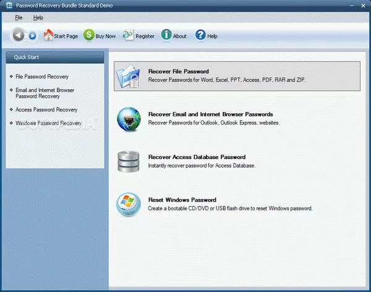Click 'Instantly recover password for Access Database' text
Image resolution: width=371 pixels, height=292 pixels.
tap(202, 166)
